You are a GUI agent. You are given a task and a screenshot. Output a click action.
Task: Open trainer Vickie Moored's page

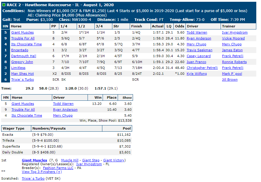[233, 38]
